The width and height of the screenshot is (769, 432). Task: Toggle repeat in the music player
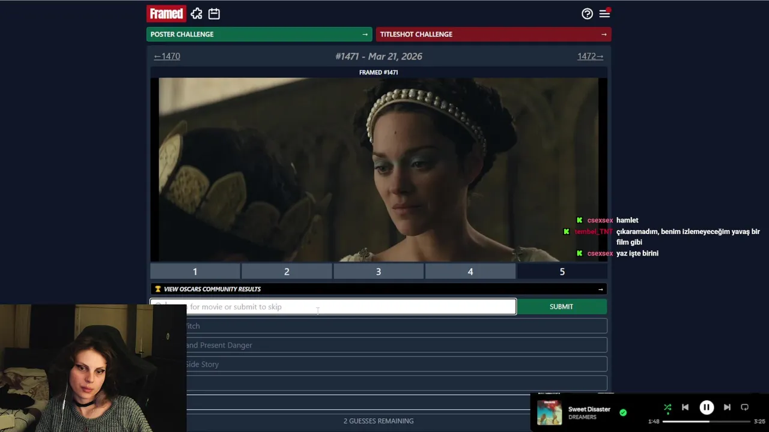click(x=744, y=407)
